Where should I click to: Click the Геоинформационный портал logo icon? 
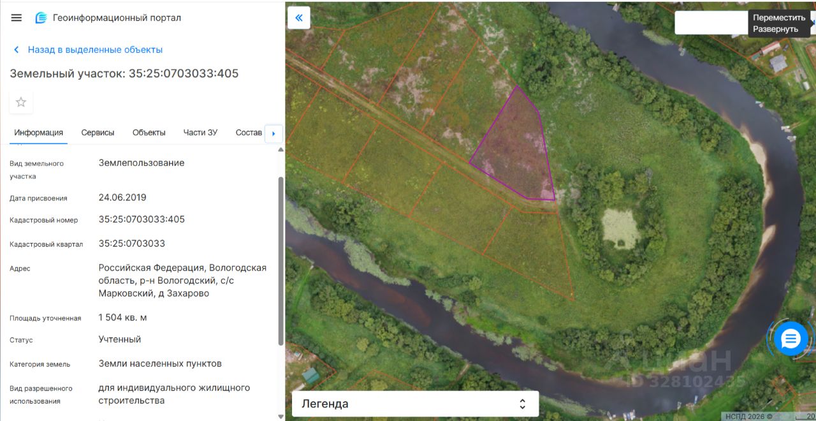pyautogui.click(x=41, y=18)
